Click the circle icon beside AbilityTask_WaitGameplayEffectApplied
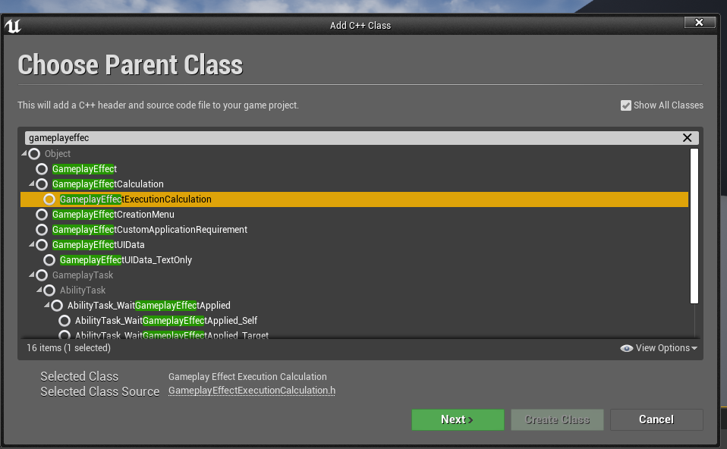 click(x=57, y=306)
